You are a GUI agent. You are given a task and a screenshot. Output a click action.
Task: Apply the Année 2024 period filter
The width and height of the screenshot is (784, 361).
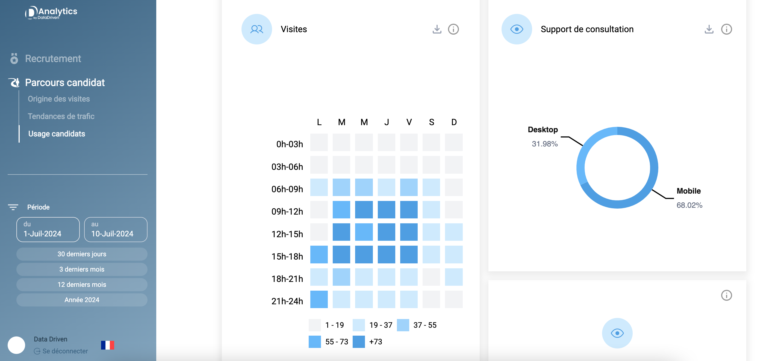[x=82, y=300]
